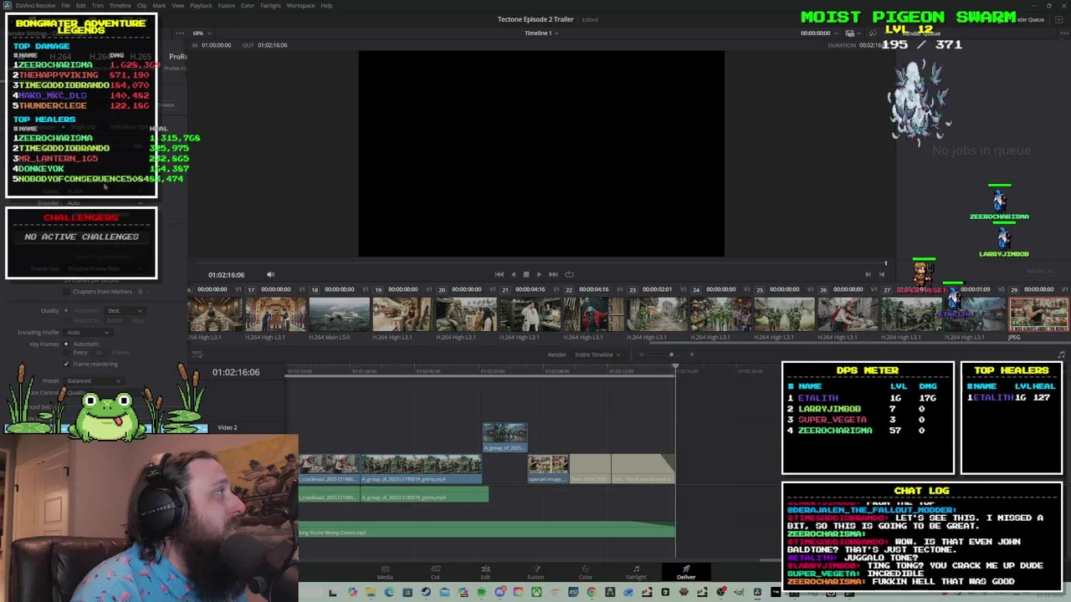This screenshot has height=602, width=1071.
Task: Open the Trim menu
Action: [98, 5]
